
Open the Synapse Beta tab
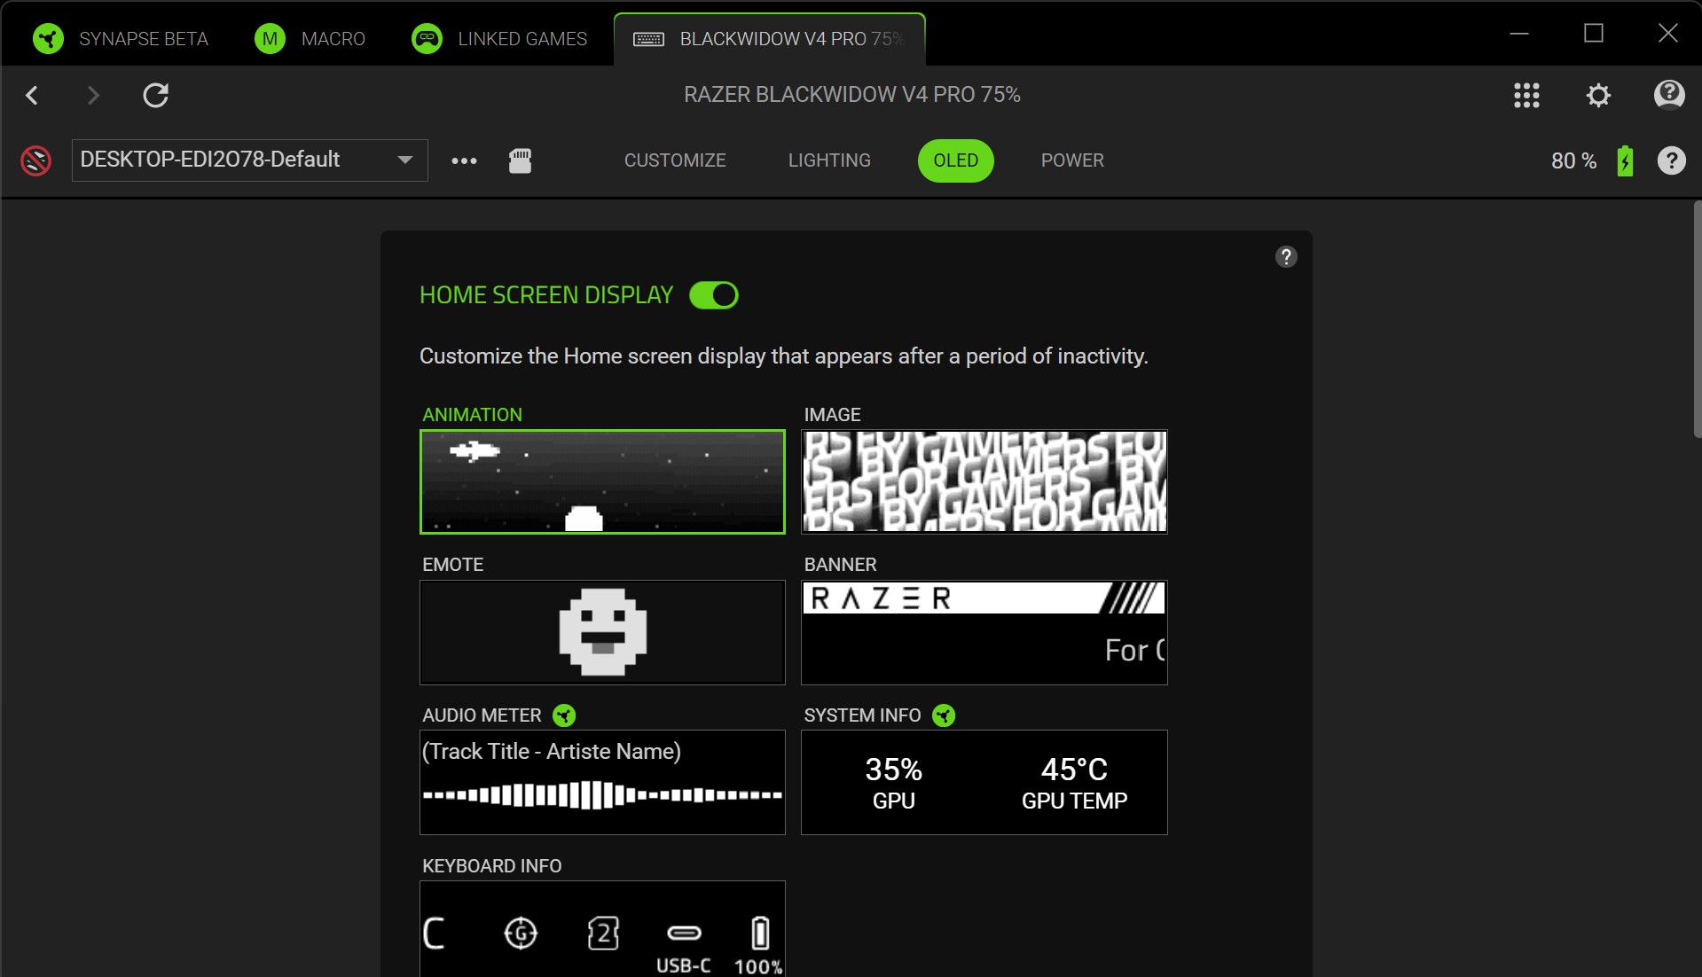coord(120,39)
